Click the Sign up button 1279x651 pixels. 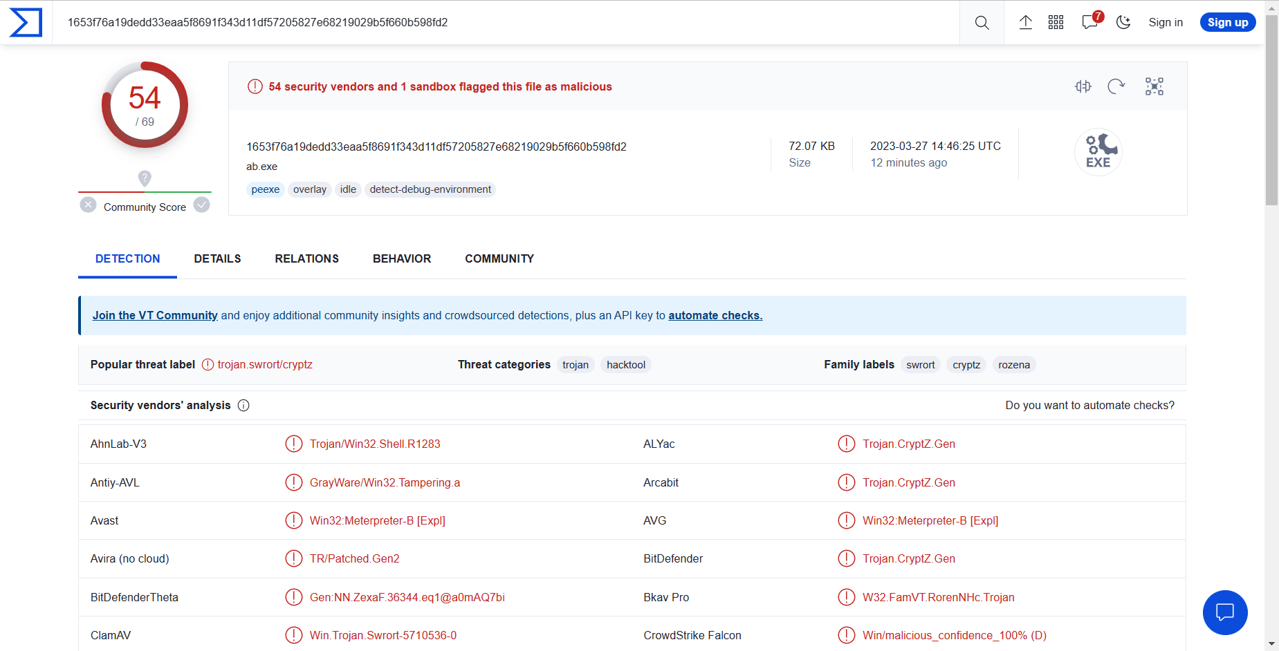[x=1228, y=23]
